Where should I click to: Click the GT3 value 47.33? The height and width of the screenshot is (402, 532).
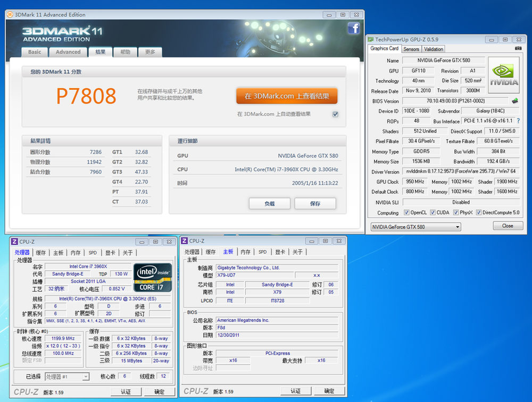(x=142, y=172)
